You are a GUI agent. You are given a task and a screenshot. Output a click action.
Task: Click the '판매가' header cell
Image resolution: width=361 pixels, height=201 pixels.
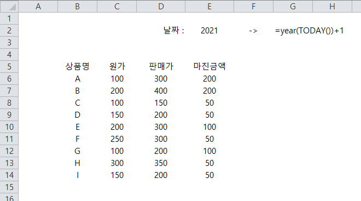point(161,66)
